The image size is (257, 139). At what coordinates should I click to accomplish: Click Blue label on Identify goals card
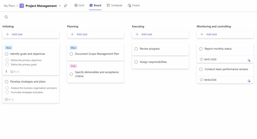[x=8, y=48]
